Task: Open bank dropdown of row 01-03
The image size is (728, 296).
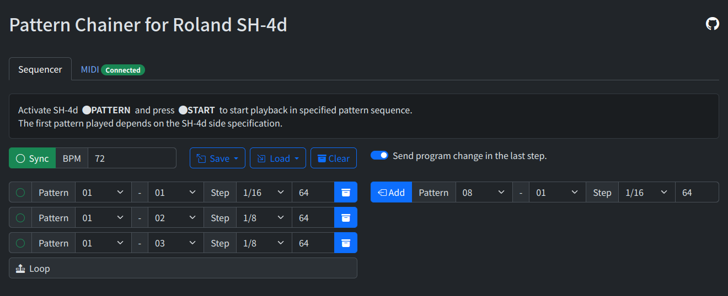Action: pos(103,243)
